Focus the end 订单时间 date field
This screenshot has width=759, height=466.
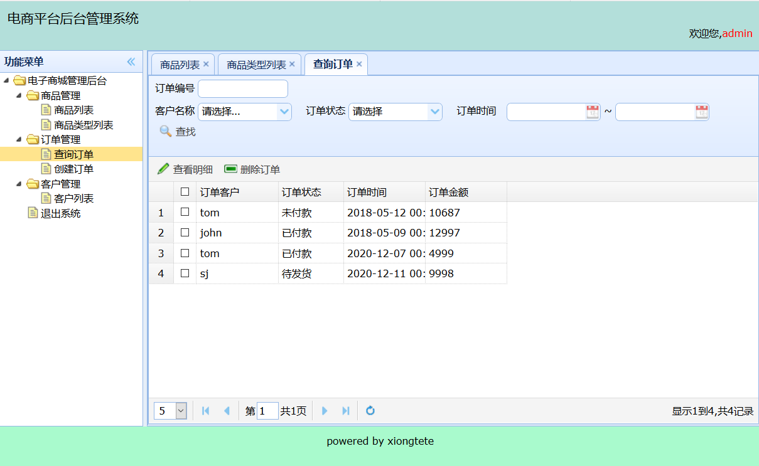coord(655,112)
